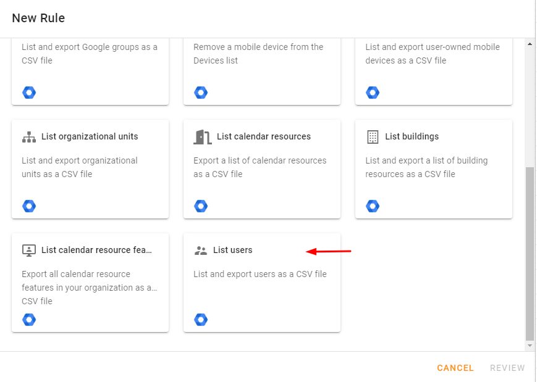Select the List users rule card
Viewport: 537px width, 382px height.
tap(262, 283)
